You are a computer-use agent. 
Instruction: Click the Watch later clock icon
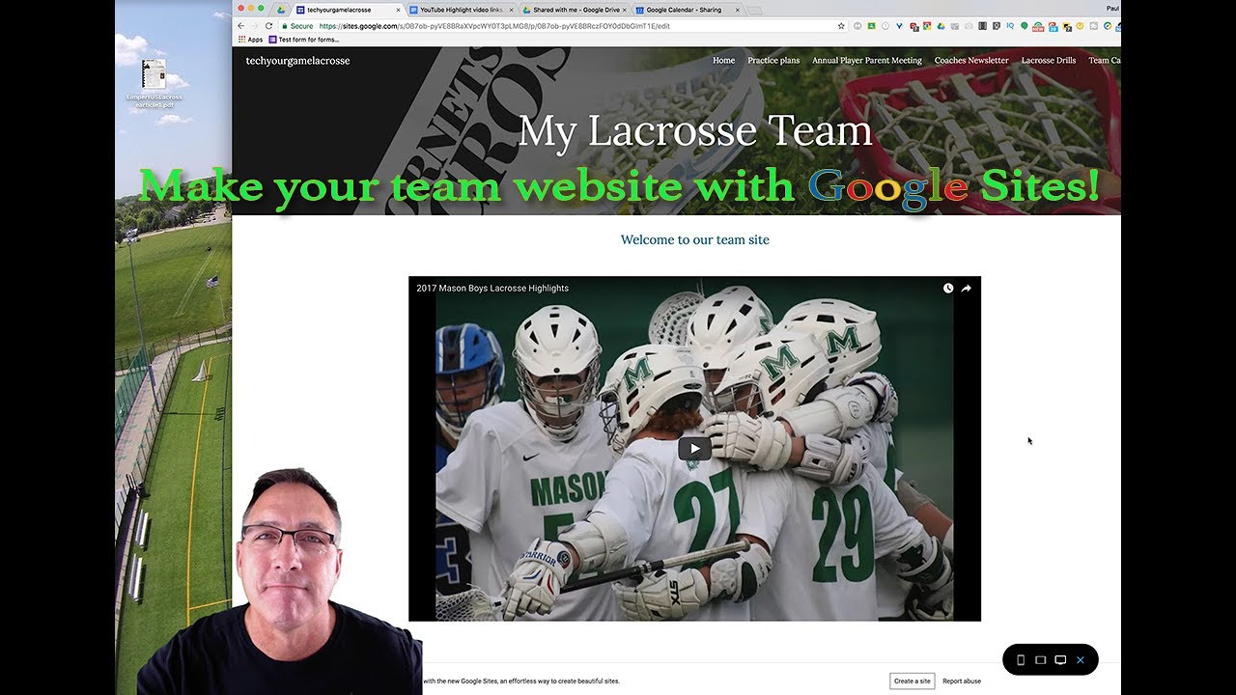click(948, 288)
